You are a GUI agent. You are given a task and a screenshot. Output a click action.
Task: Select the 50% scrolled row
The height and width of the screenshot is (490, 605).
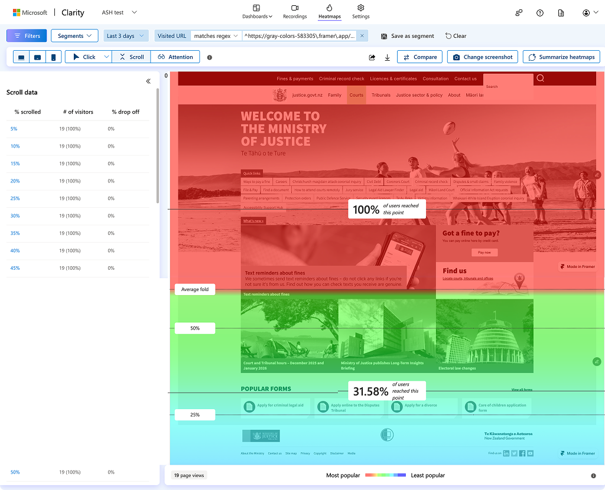77,472
